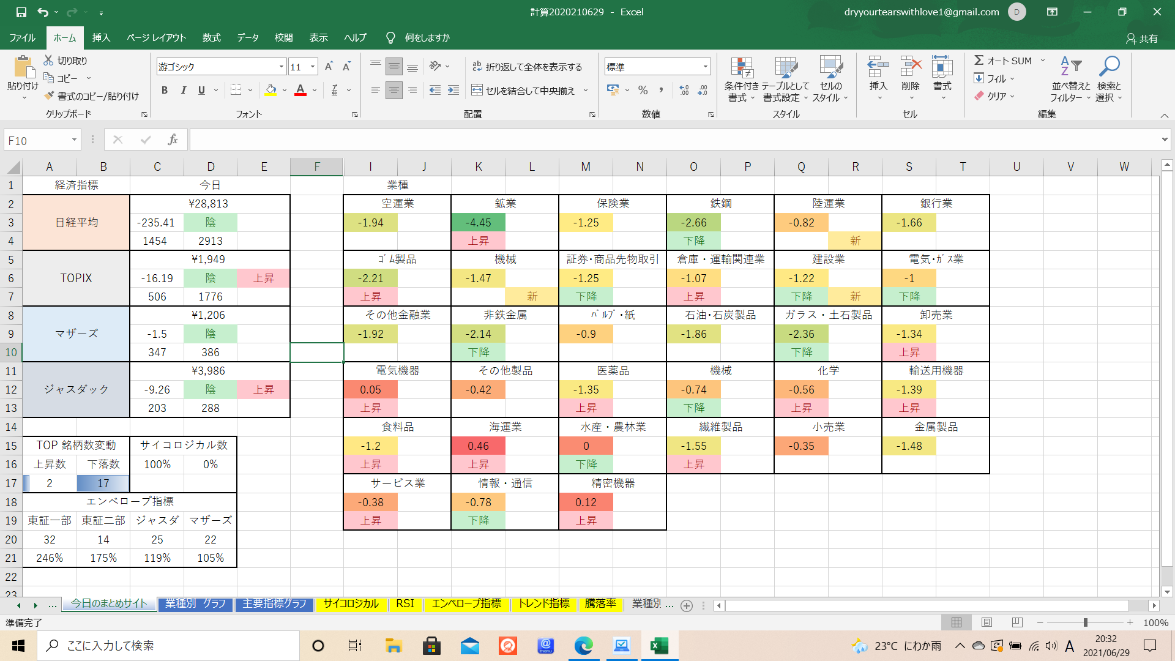Toggle wrap text to show all
Screen dimensions: 1175x661
click(528, 67)
